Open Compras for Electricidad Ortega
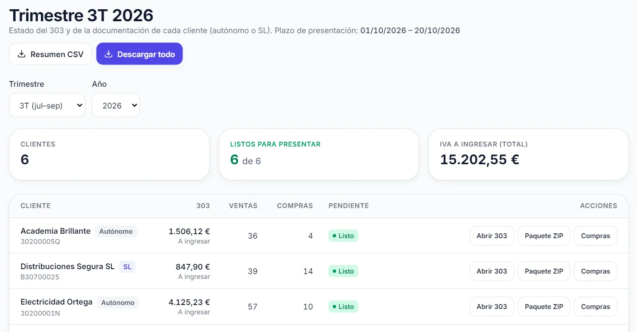Viewport: 637px width, 332px height. [x=595, y=307]
